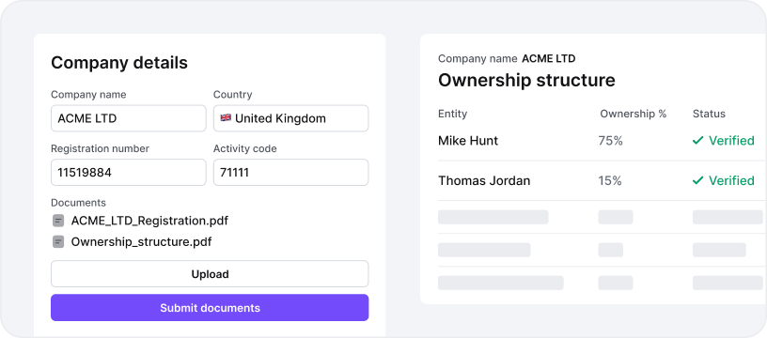Select the Mike Hunt entity row
This screenshot has width=767, height=338.
(603, 141)
